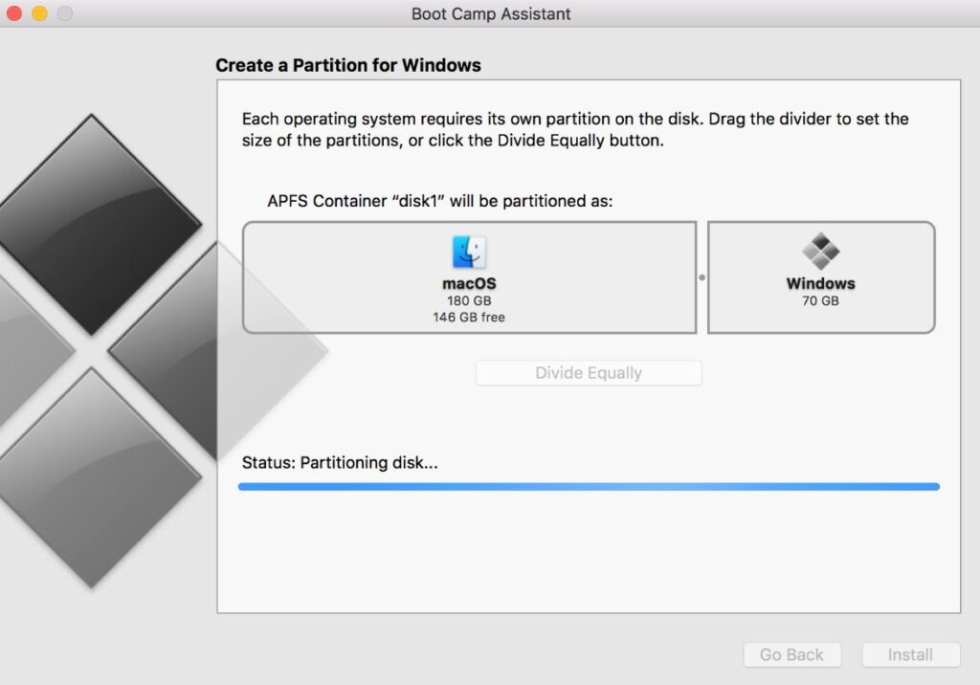980x685 pixels.
Task: Select the Windows partition box
Action: point(821,277)
